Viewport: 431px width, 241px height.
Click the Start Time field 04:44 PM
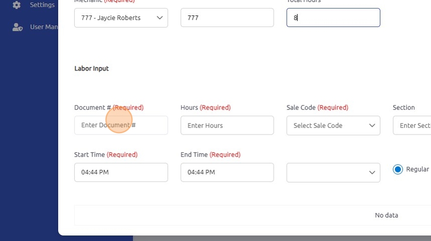tap(121, 172)
